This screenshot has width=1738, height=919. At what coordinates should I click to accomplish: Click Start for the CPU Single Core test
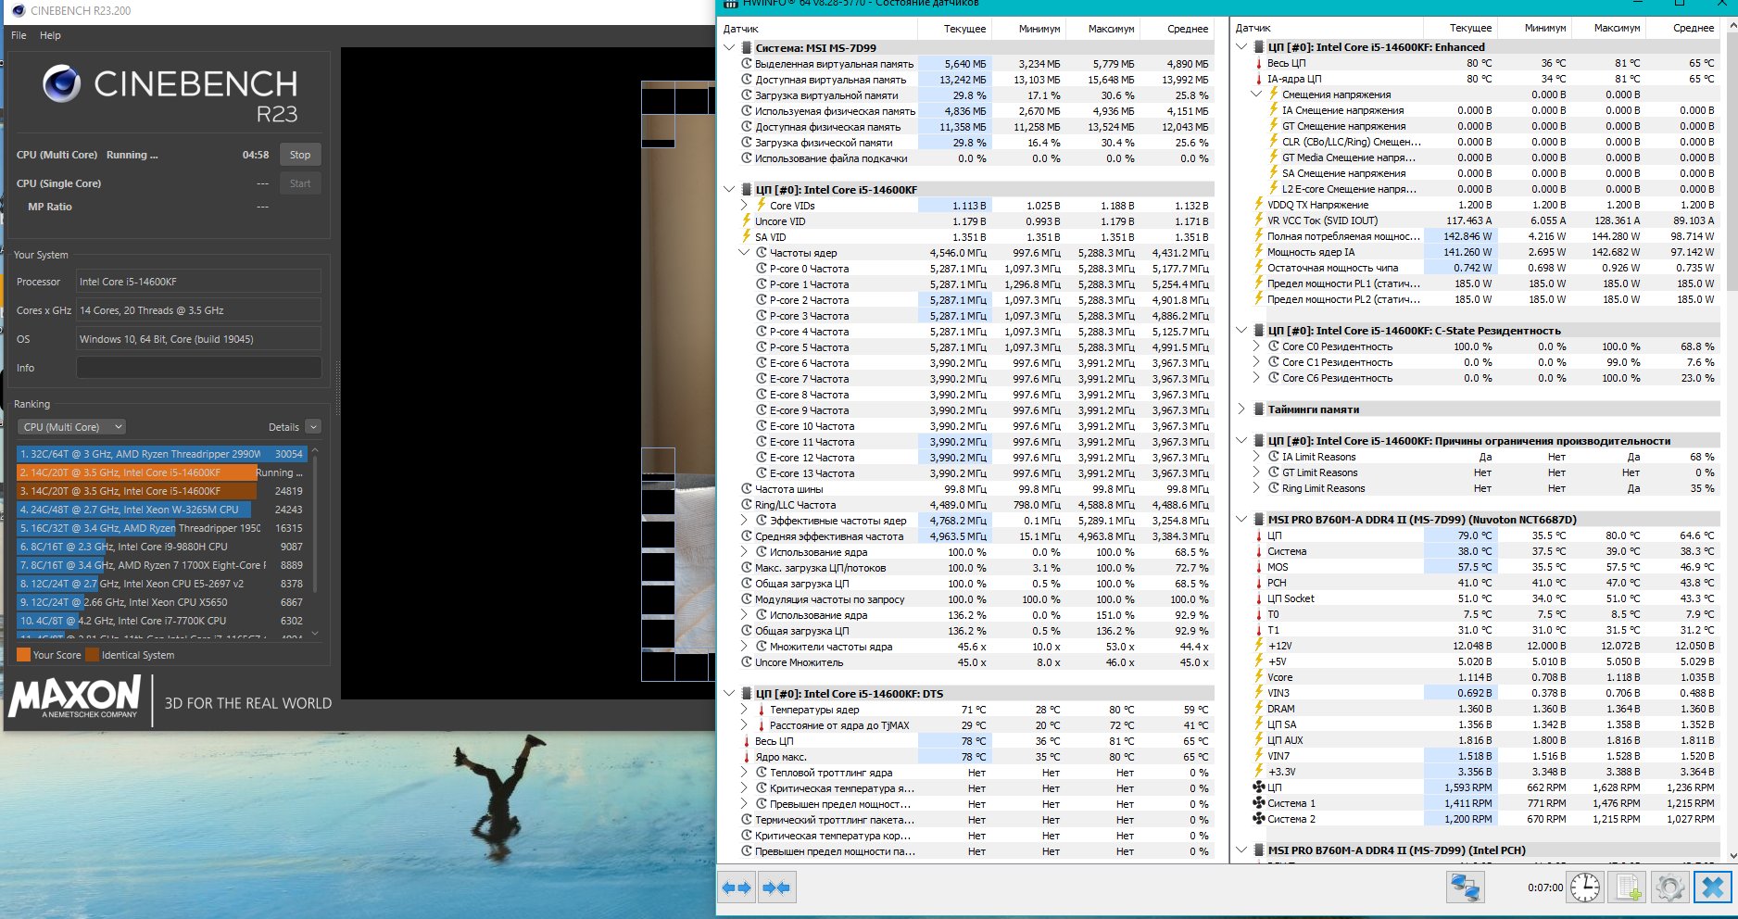pos(300,183)
